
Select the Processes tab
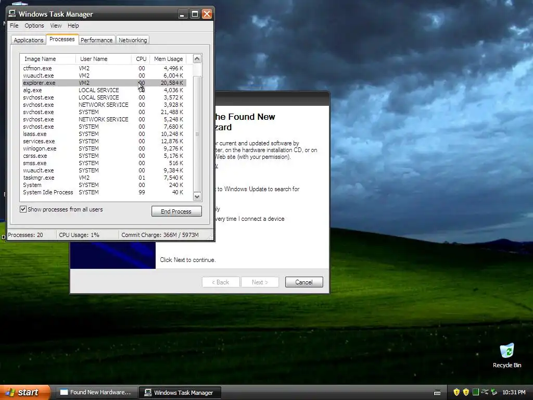62,40
